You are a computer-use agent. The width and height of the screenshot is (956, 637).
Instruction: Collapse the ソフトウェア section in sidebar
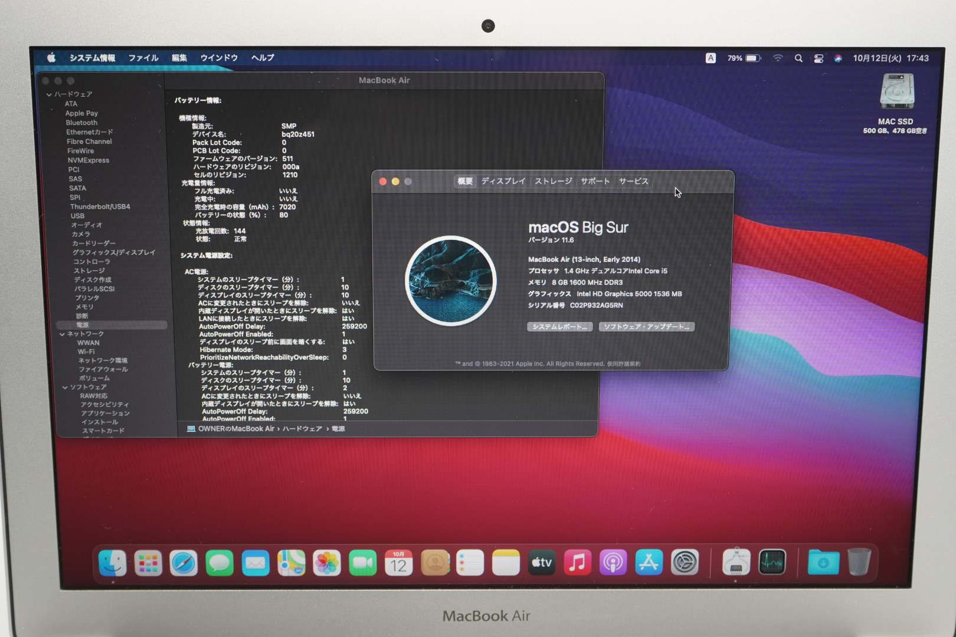[x=65, y=387]
